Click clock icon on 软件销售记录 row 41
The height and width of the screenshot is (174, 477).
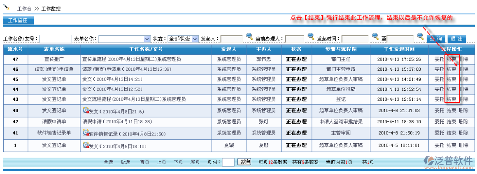86,133
